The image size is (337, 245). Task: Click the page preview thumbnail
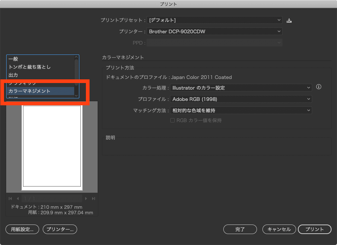[52, 148]
